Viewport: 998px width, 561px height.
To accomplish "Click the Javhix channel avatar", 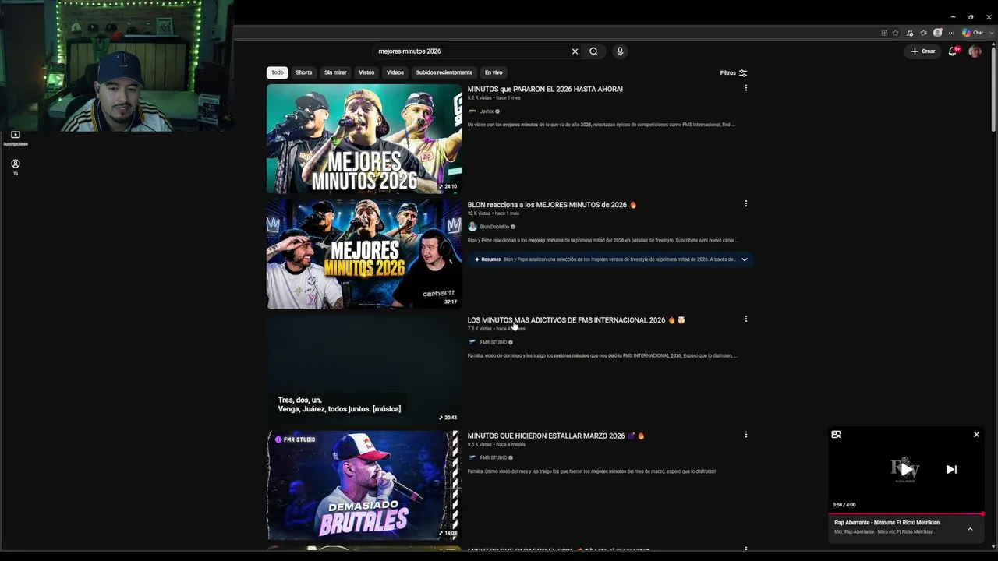I will coord(472,111).
